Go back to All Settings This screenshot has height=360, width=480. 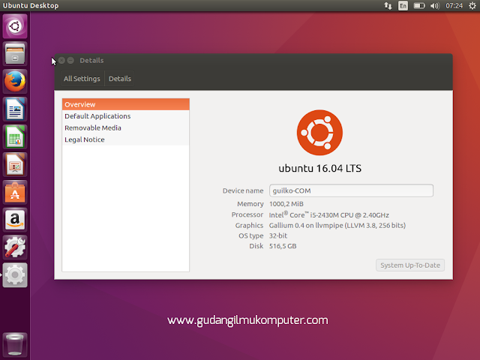pyautogui.click(x=82, y=79)
